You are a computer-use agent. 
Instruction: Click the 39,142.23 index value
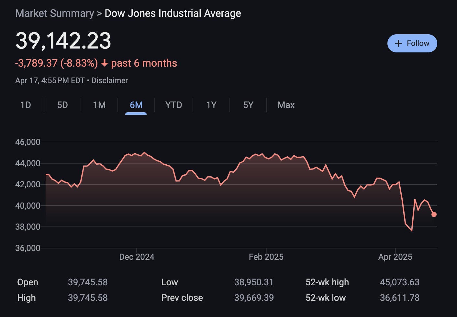(x=63, y=41)
